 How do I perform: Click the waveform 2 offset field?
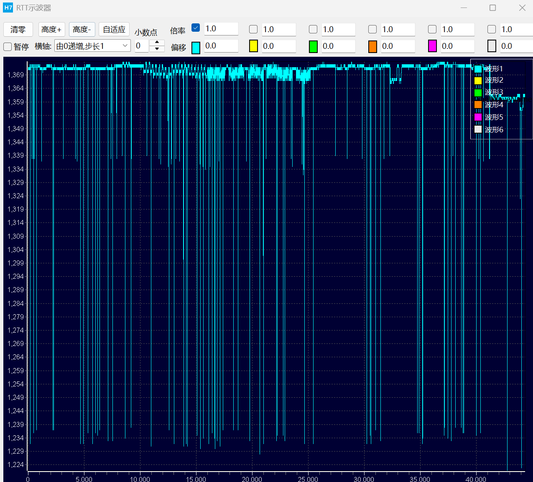279,46
